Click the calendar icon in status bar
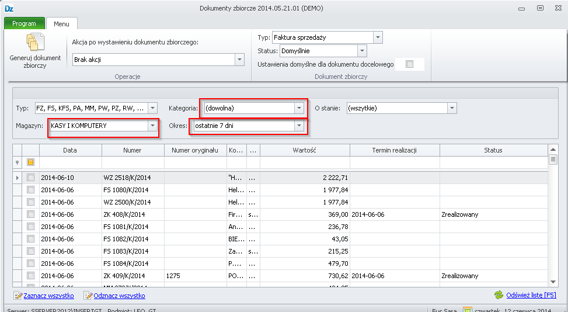This screenshot has width=568, height=312. [x=468, y=310]
